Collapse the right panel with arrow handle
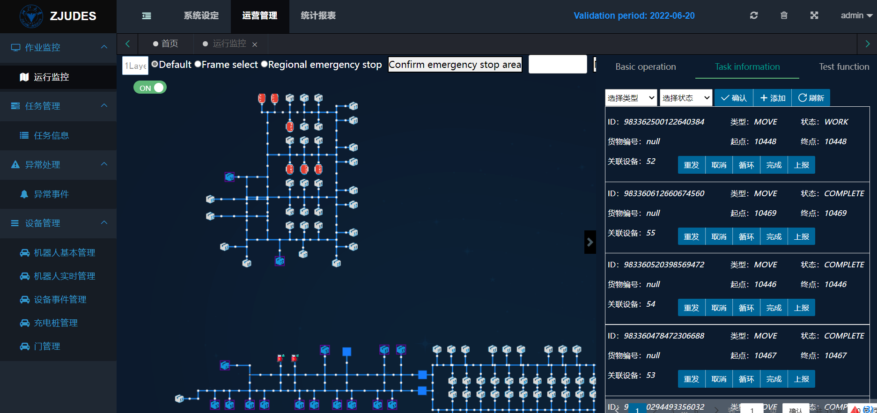 [590, 242]
